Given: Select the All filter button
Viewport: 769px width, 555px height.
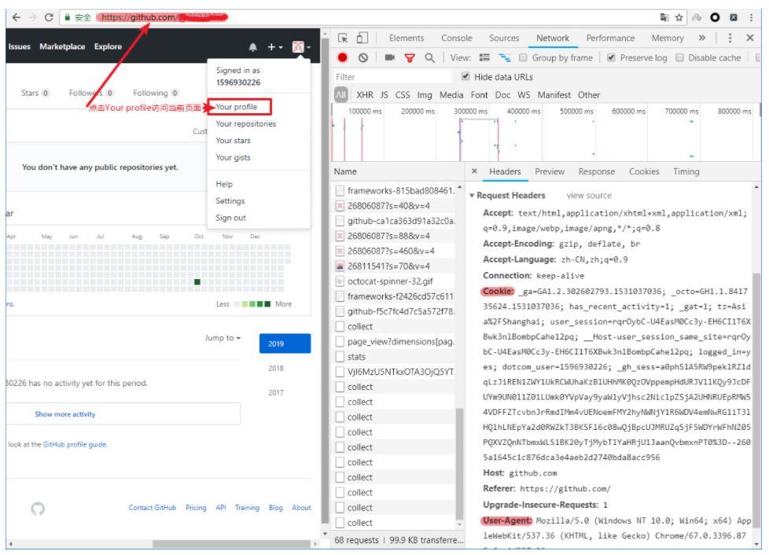Looking at the screenshot, I should [340, 95].
